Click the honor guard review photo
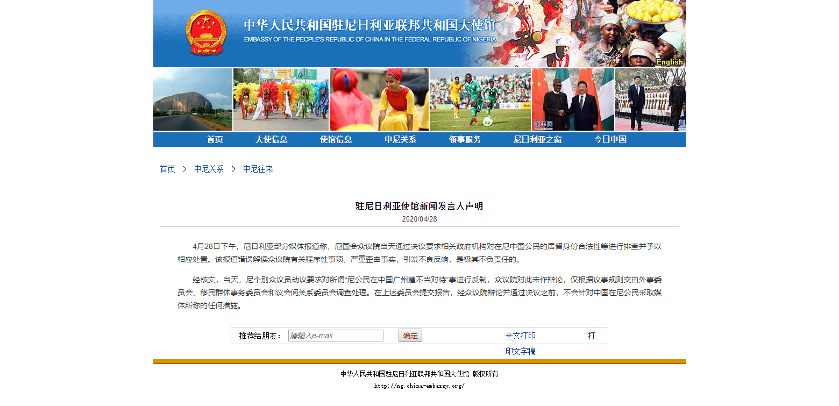Screen dimensions: 839x406 (650, 99)
